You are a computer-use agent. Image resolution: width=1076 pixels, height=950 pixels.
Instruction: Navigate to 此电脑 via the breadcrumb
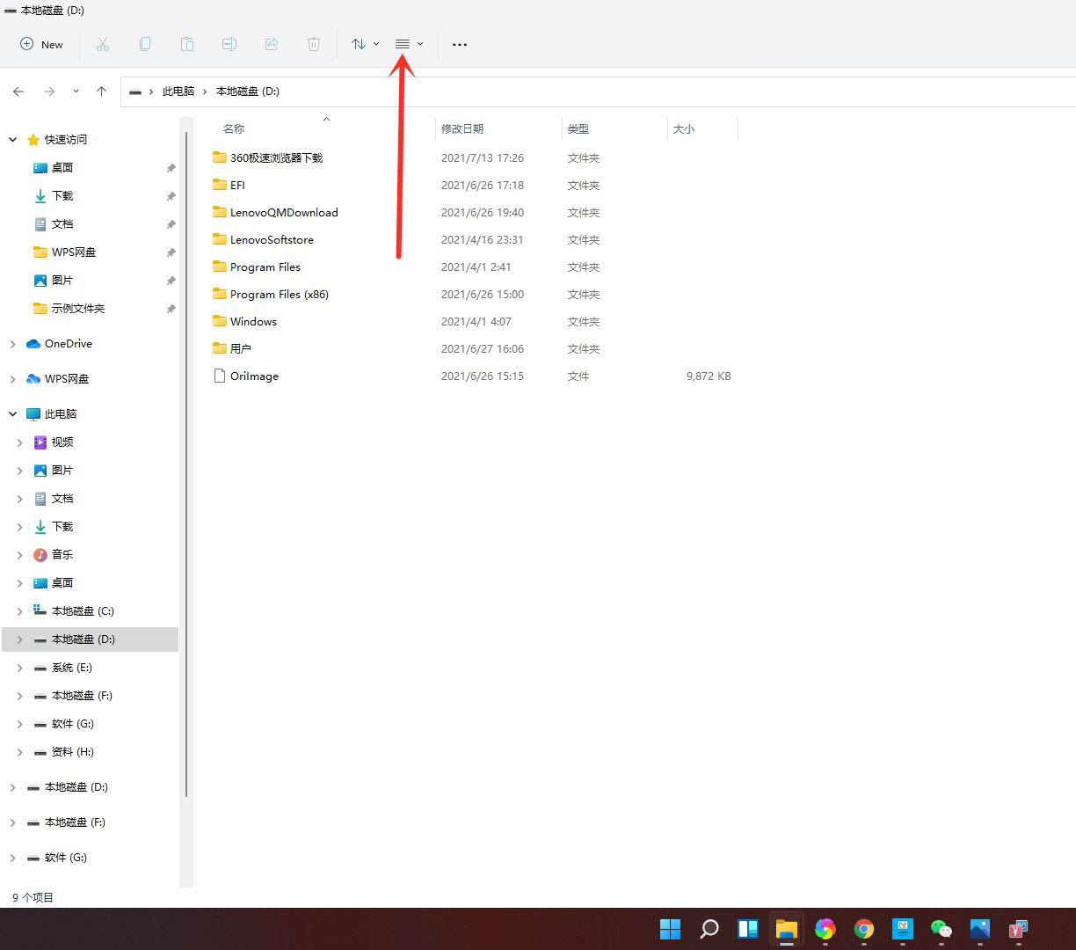pyautogui.click(x=178, y=91)
